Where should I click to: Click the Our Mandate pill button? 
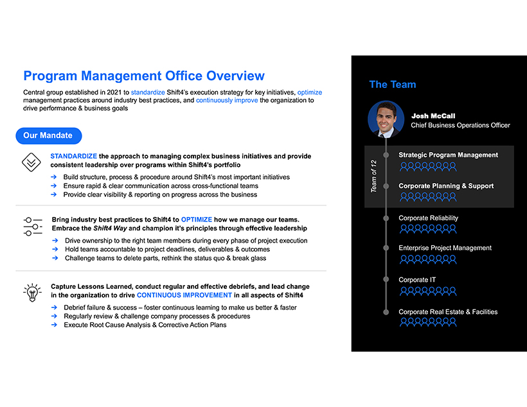49,135
